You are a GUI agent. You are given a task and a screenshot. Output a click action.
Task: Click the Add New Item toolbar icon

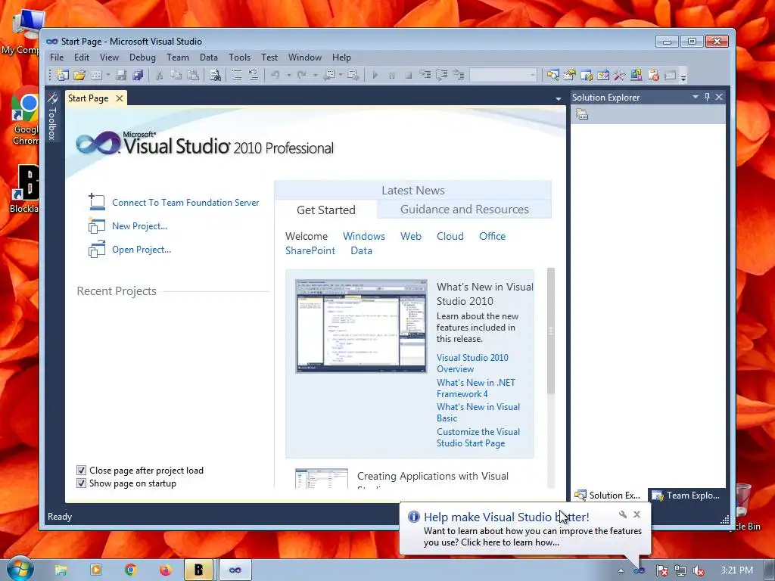(x=96, y=75)
